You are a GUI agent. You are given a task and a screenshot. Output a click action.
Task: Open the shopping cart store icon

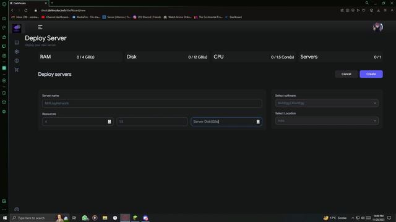click(17, 70)
